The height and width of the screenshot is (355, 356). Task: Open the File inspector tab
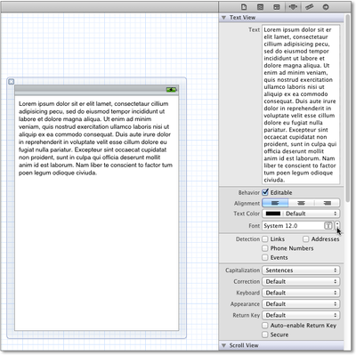pos(244,7)
